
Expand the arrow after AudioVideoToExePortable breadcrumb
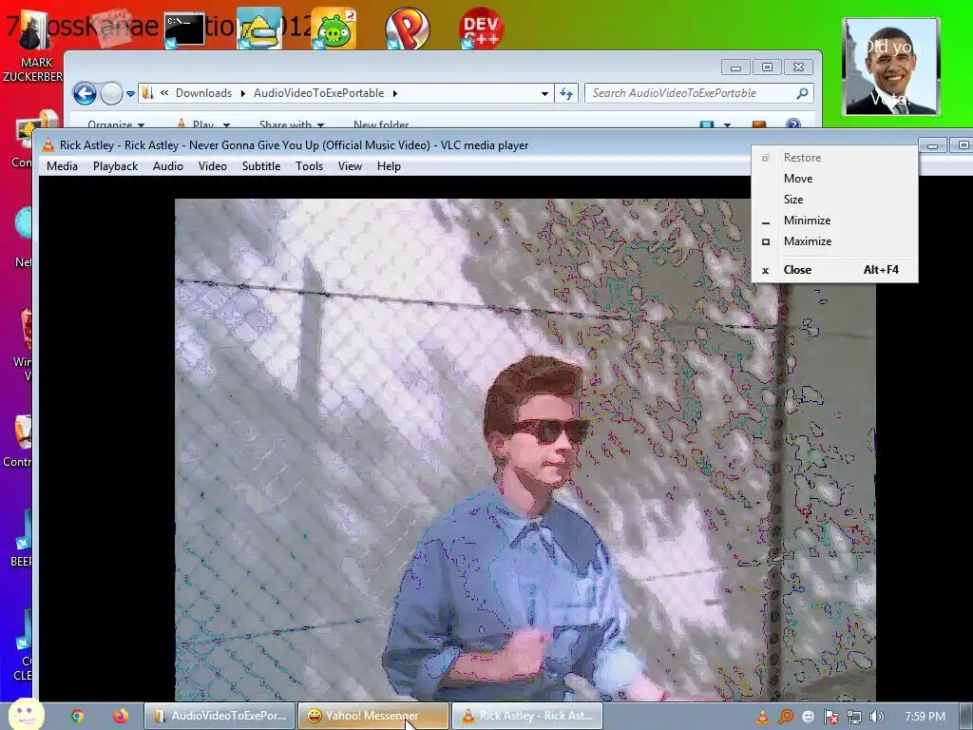click(x=394, y=94)
